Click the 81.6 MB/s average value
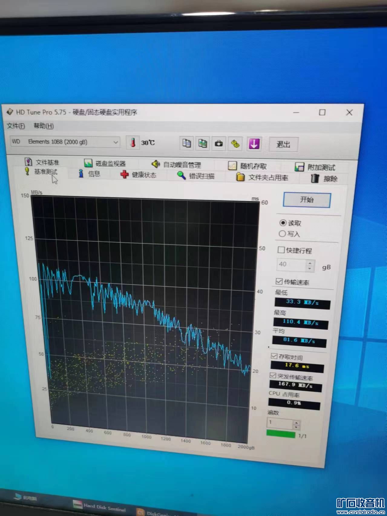This screenshot has height=516, width=387. 299,341
